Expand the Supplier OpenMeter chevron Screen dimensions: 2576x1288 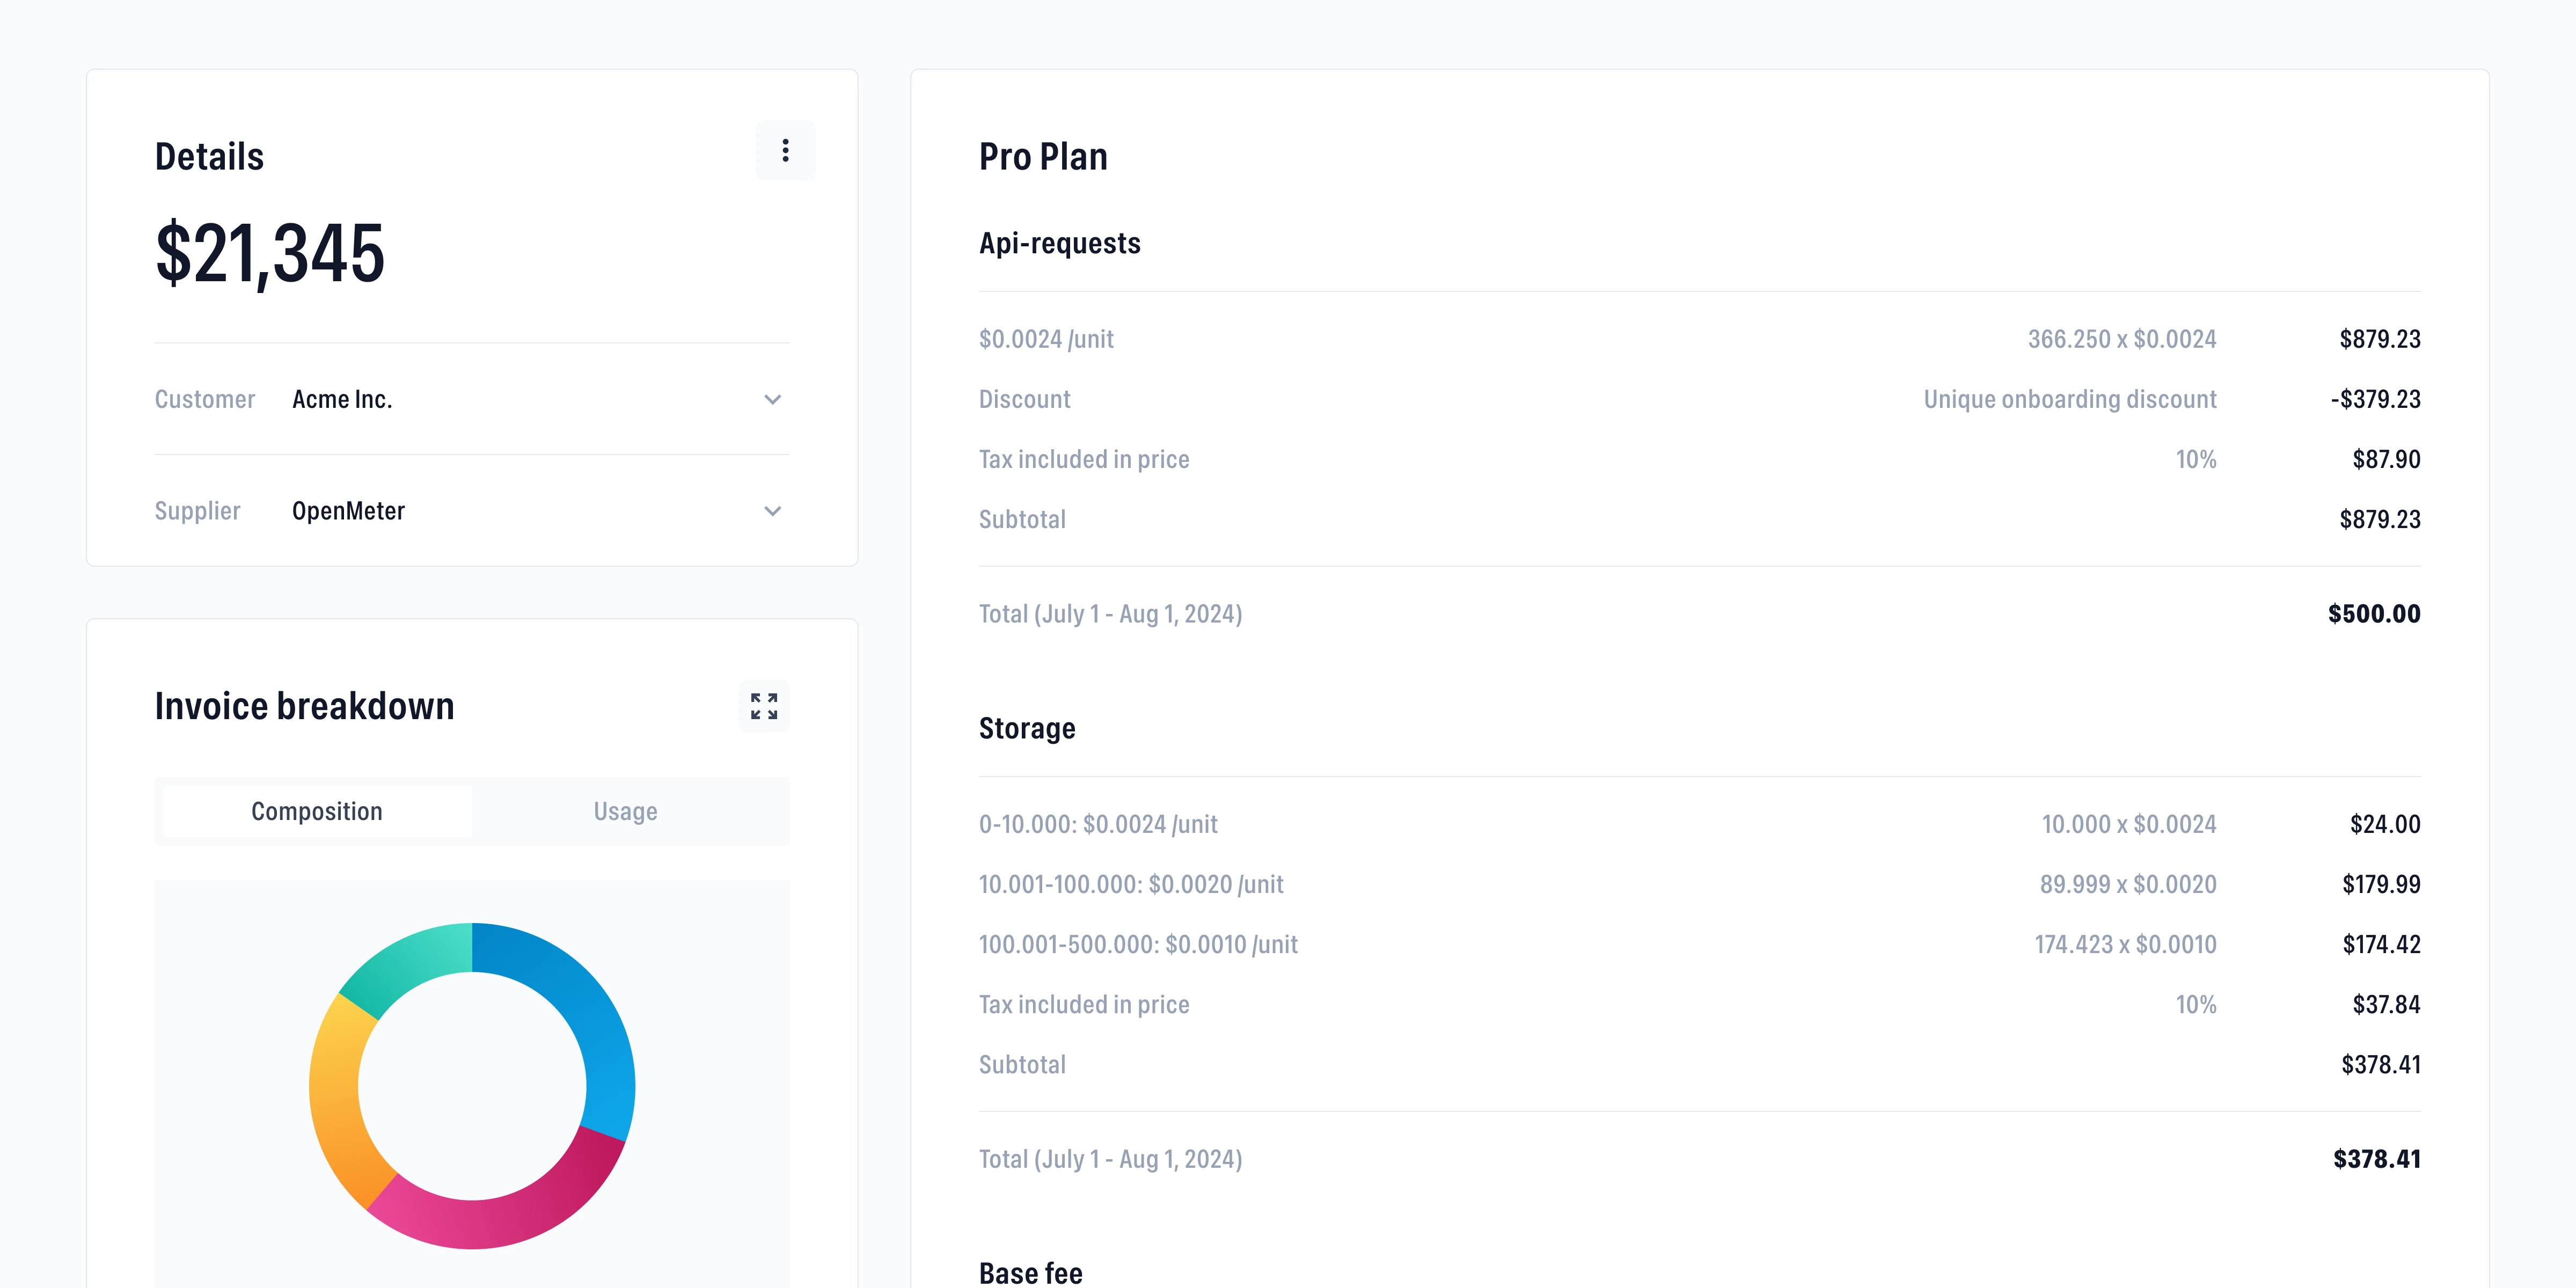772,511
